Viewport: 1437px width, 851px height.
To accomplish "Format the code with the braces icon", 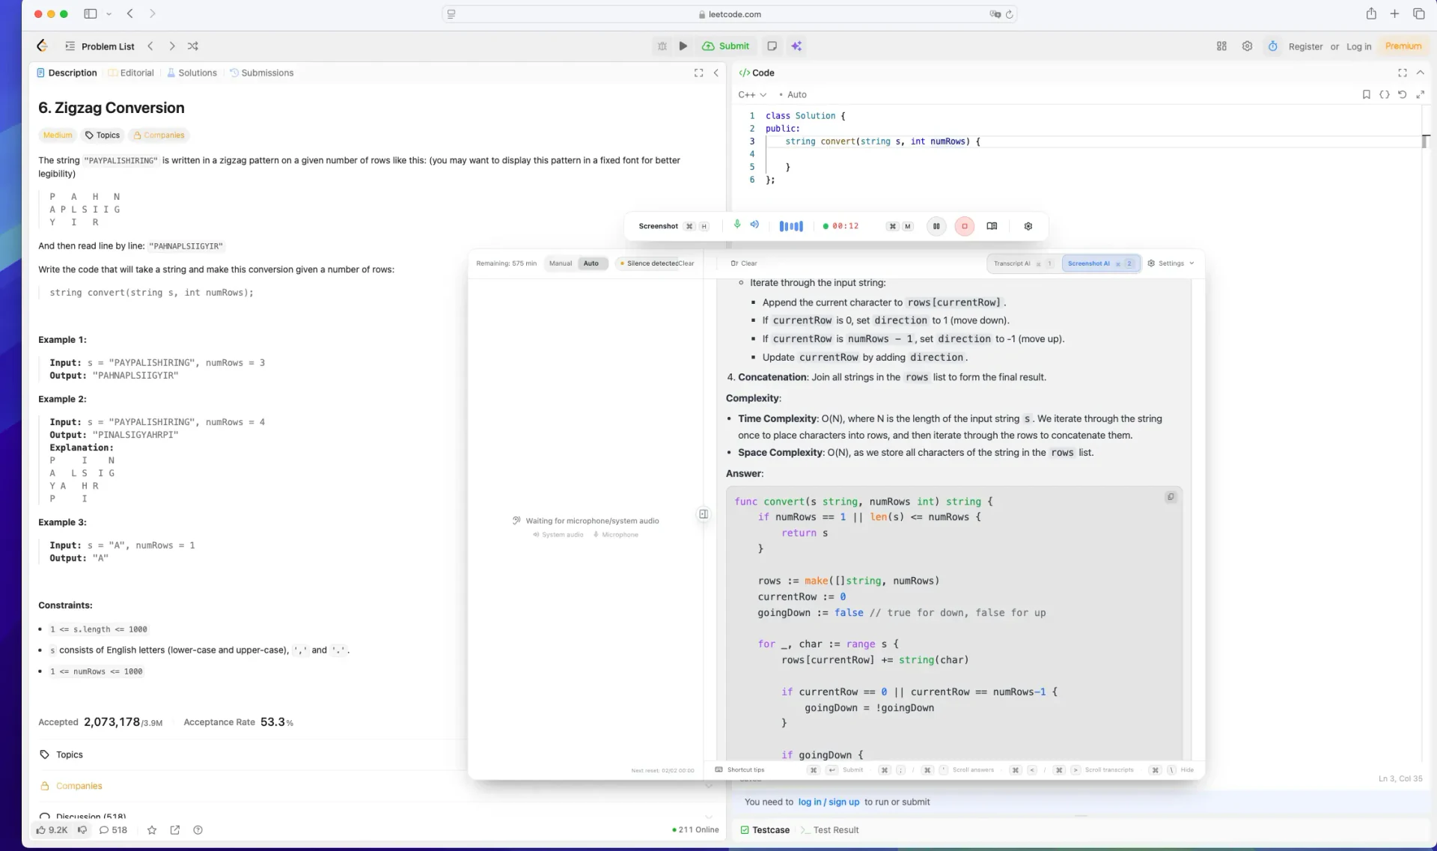I will coord(1384,94).
